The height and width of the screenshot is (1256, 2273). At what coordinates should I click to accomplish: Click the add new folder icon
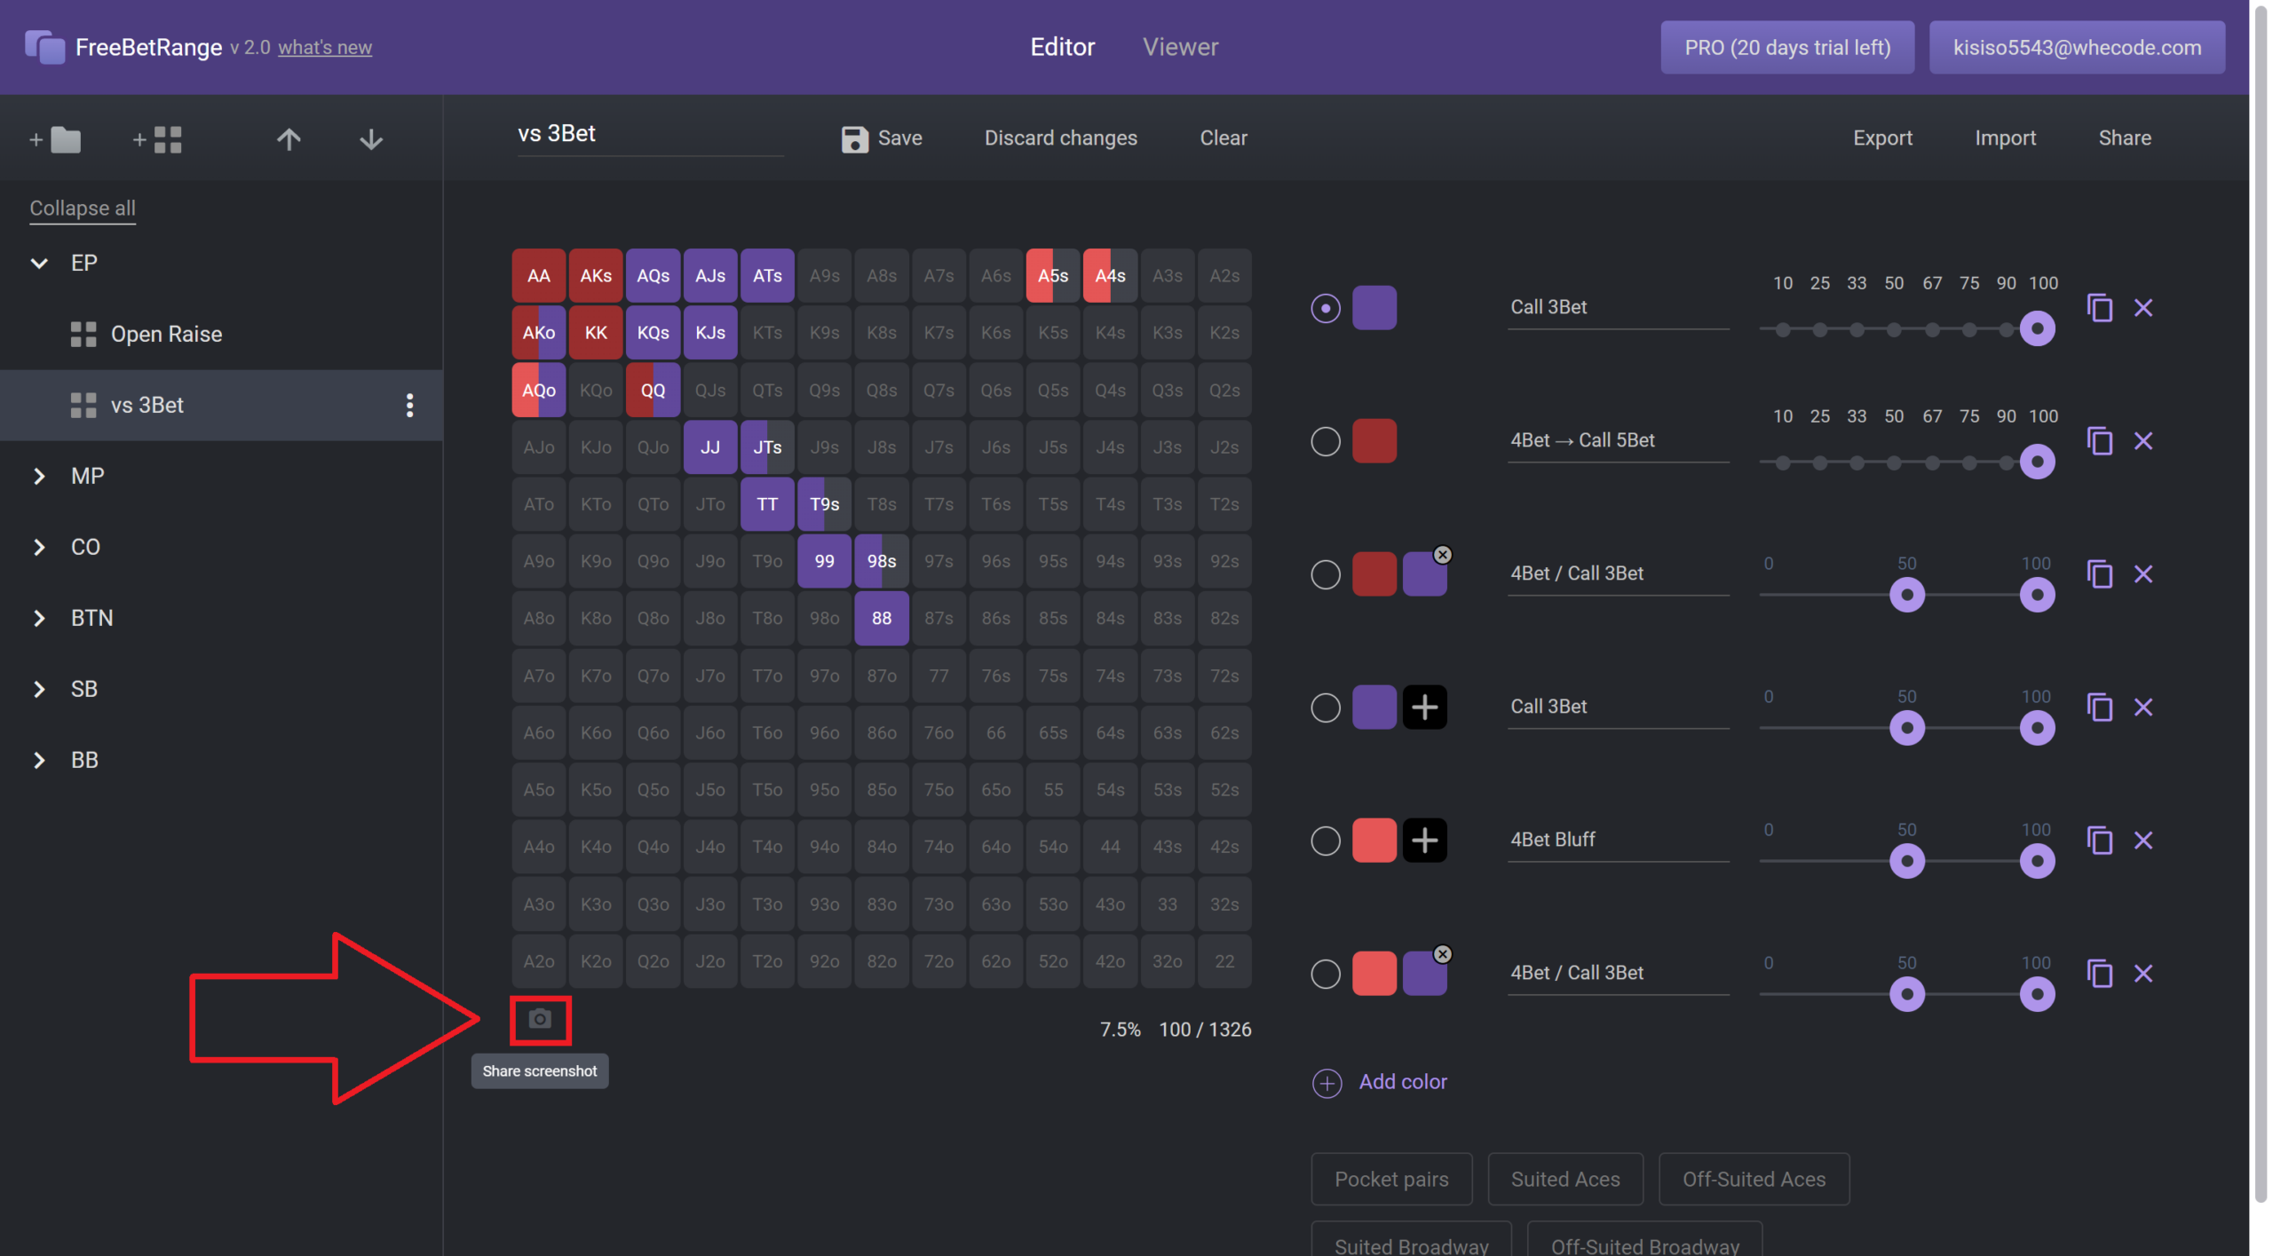point(55,139)
